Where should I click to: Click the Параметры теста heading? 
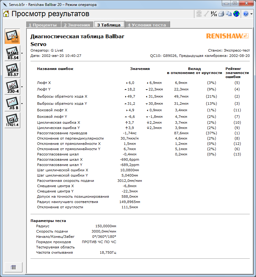(48, 221)
